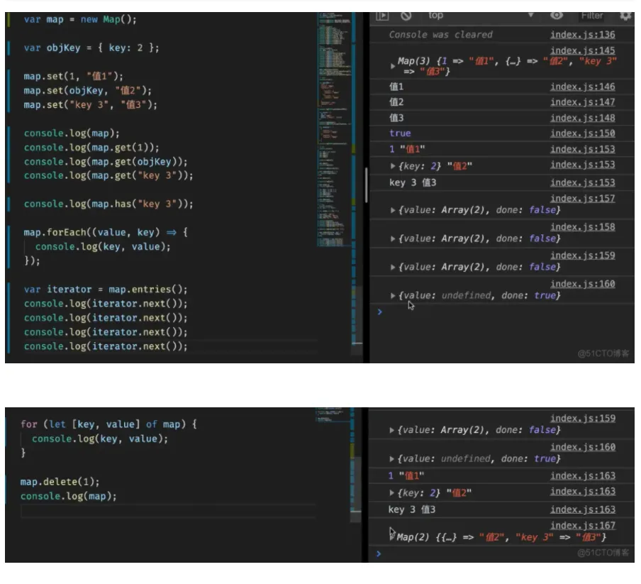The width and height of the screenshot is (641, 584).
Task: Click 'key 3 值3' output beside index.js:153
Action: [413, 183]
